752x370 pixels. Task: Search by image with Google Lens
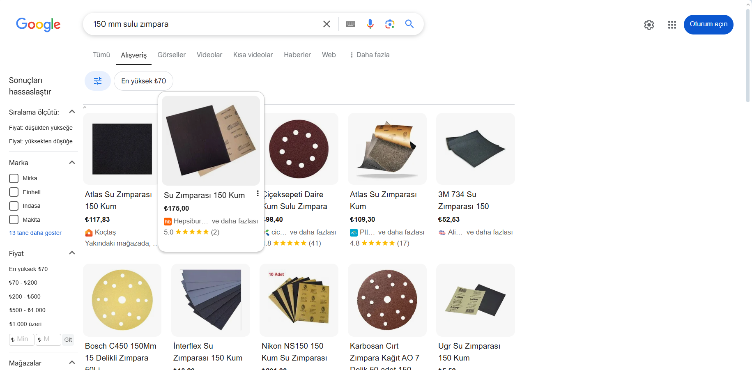tap(389, 24)
